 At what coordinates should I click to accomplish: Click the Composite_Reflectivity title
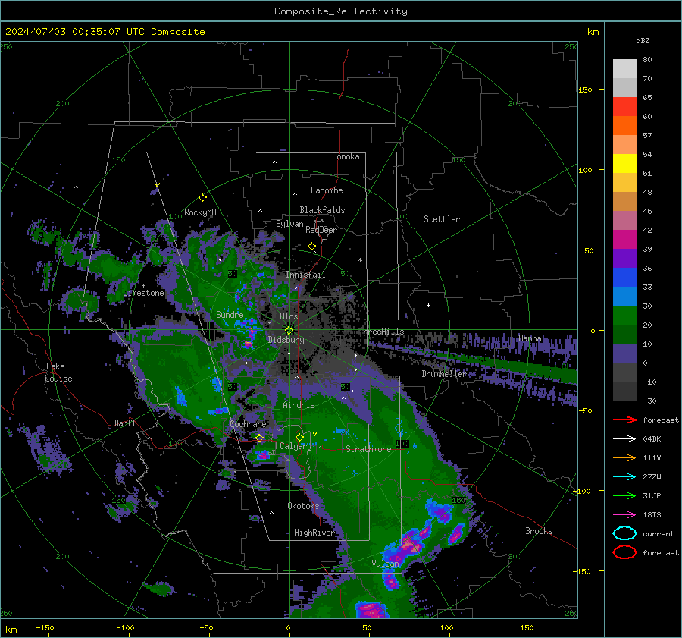(x=341, y=11)
